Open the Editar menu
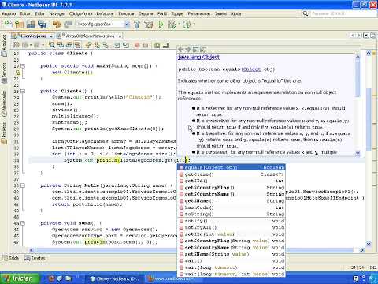 click(25, 13)
